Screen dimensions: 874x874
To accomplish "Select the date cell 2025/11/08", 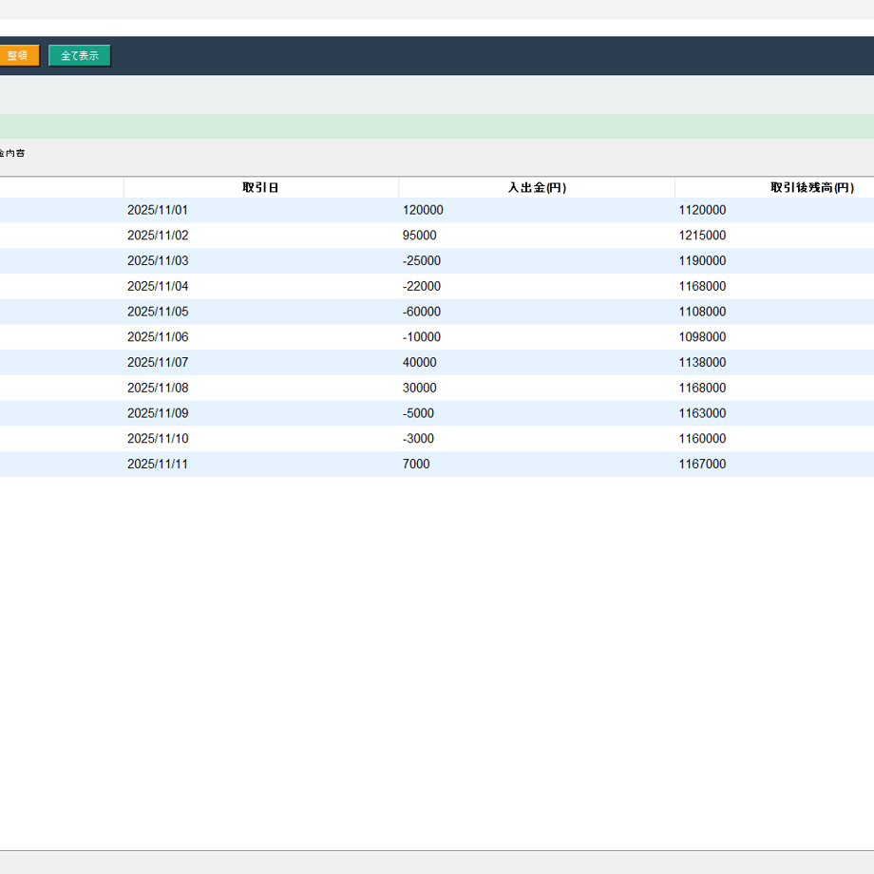I will coord(158,388).
